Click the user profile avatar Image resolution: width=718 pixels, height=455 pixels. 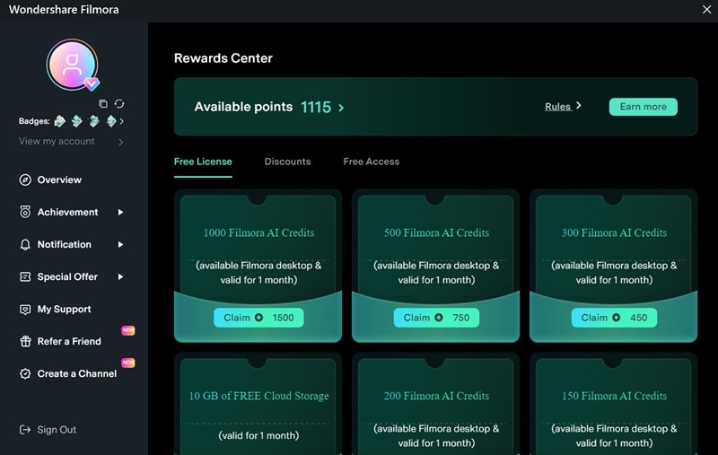tap(73, 65)
